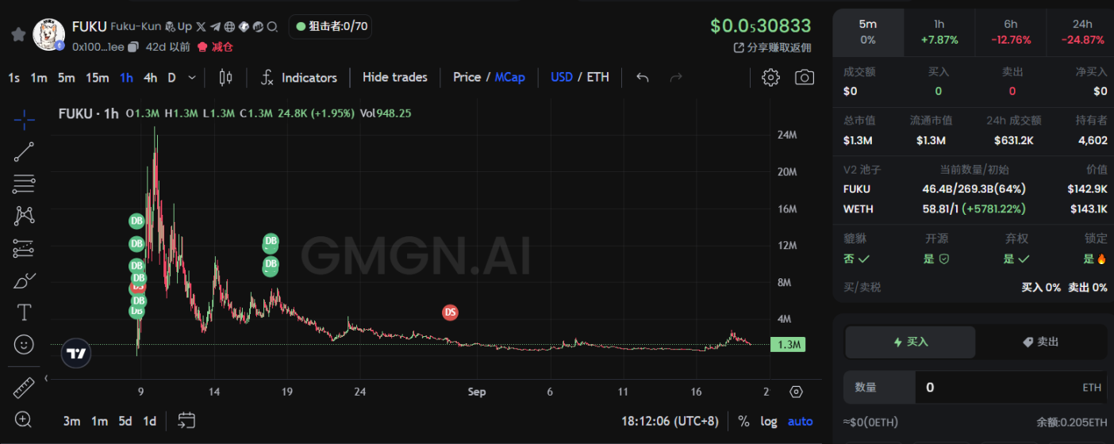Toggle Hide trades on chart

pyautogui.click(x=395, y=77)
